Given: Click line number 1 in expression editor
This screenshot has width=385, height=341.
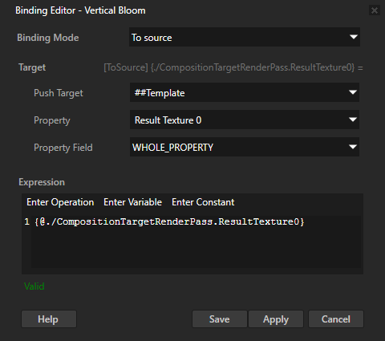Looking at the screenshot, I should (27, 221).
